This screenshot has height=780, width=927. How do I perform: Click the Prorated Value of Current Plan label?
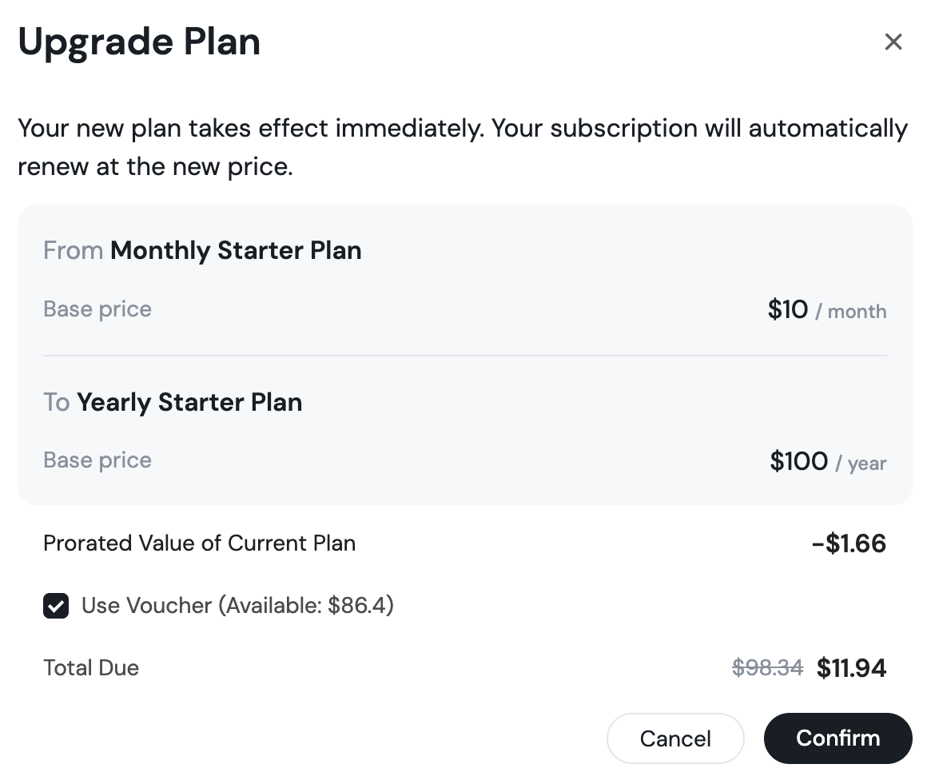[x=199, y=543]
